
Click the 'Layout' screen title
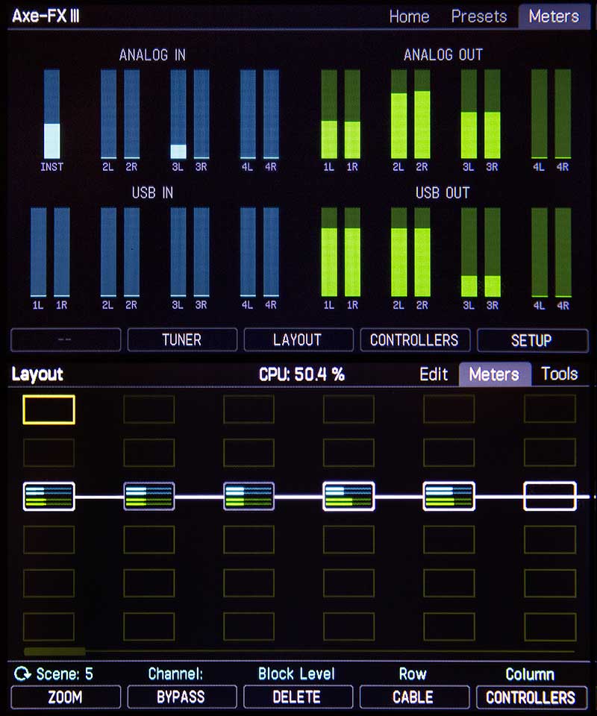tap(37, 374)
